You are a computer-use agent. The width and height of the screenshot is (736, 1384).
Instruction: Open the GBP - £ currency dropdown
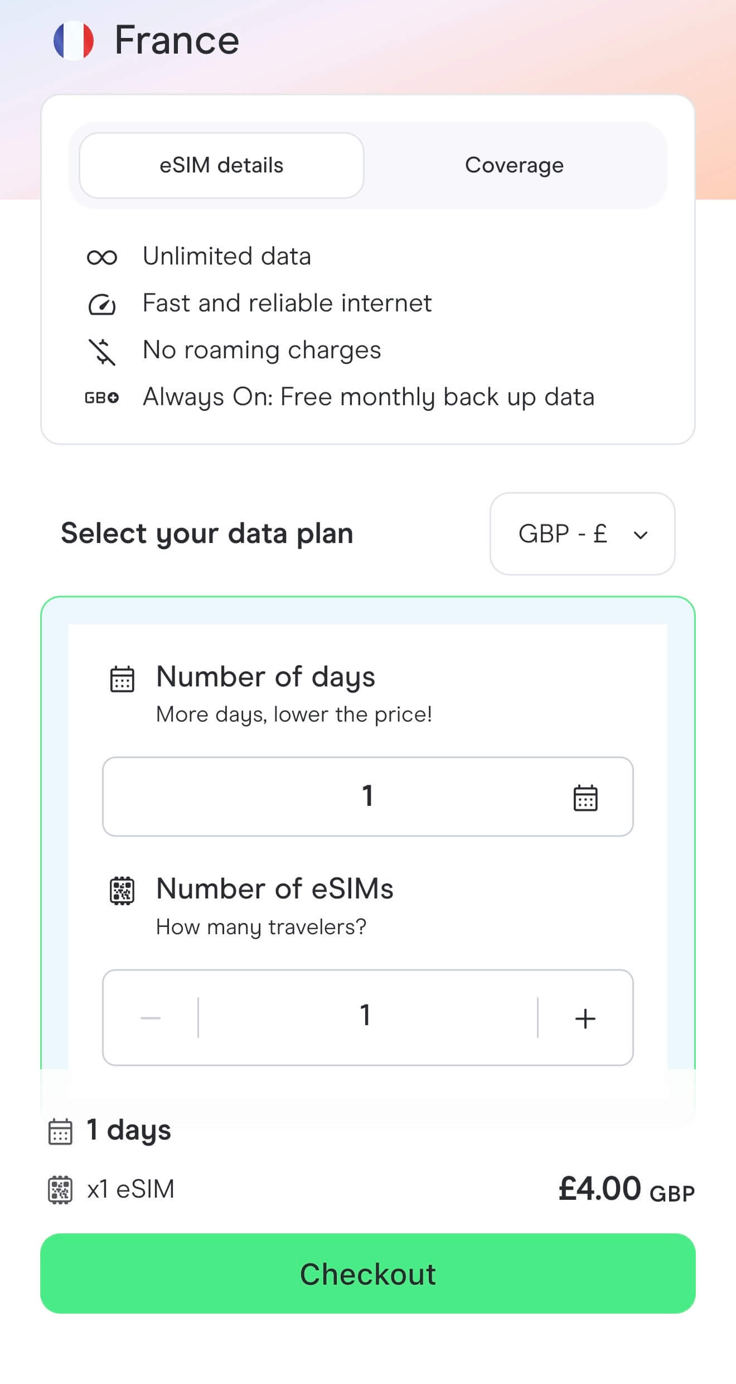(583, 534)
